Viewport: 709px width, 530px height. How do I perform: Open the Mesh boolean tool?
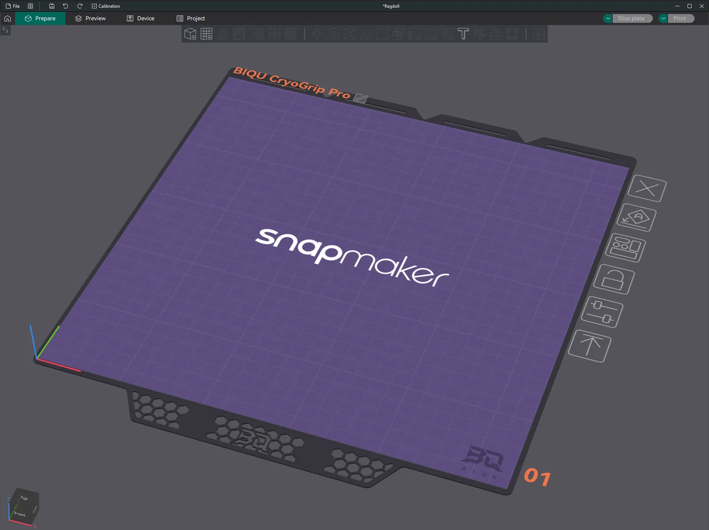click(x=398, y=34)
